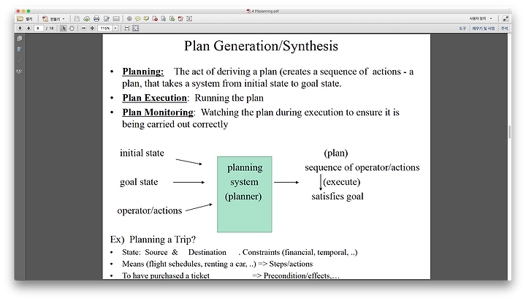
Task: Open the Fill & Sign (채우기 및 서명) pane
Action: click(x=484, y=28)
